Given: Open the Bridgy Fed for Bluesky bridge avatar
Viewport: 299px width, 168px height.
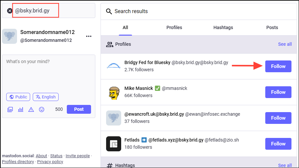Looking at the screenshot, I should click(113, 66).
